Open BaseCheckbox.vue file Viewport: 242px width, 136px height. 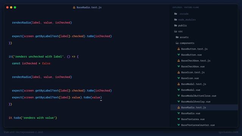pos(193,66)
